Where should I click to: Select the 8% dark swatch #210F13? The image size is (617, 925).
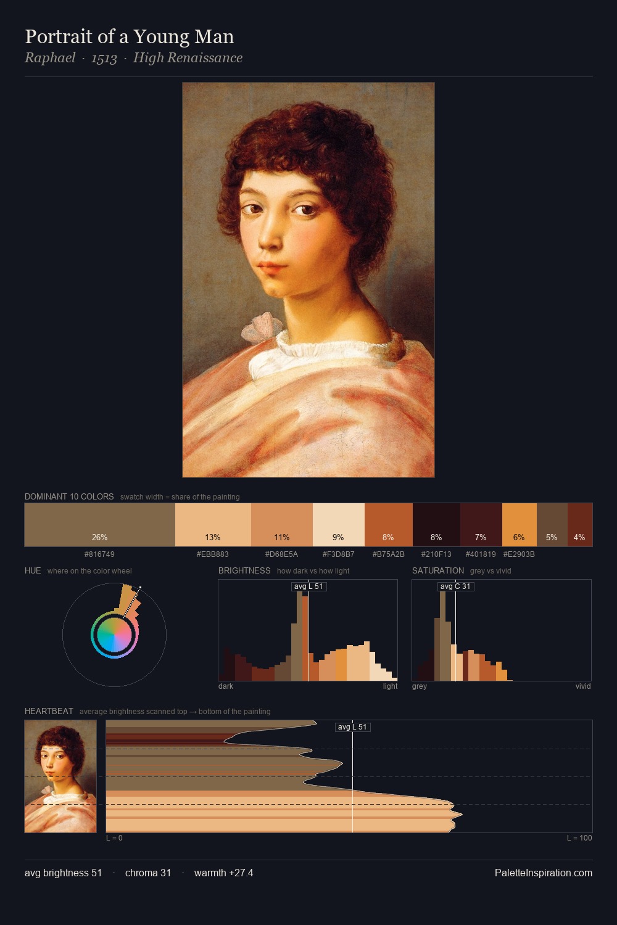[x=436, y=525]
